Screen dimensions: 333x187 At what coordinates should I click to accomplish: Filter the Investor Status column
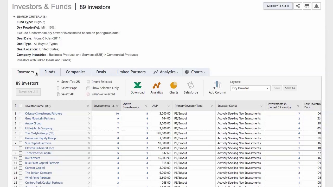pos(261,106)
